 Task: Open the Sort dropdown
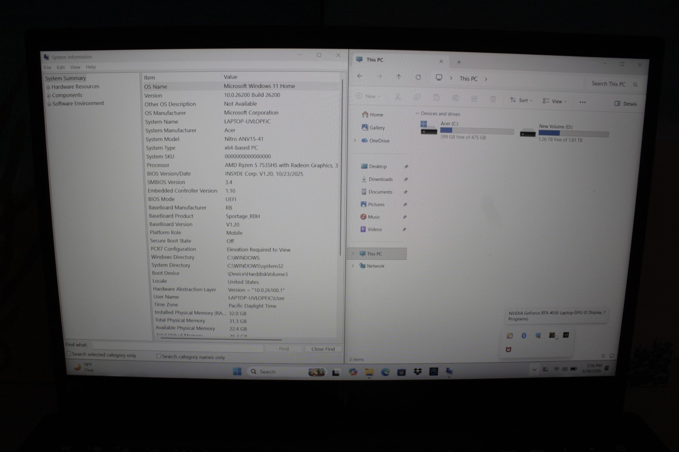click(521, 100)
